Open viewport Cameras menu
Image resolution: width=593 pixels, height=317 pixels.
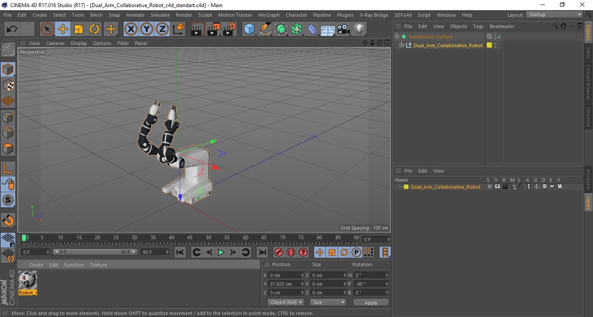coord(55,43)
